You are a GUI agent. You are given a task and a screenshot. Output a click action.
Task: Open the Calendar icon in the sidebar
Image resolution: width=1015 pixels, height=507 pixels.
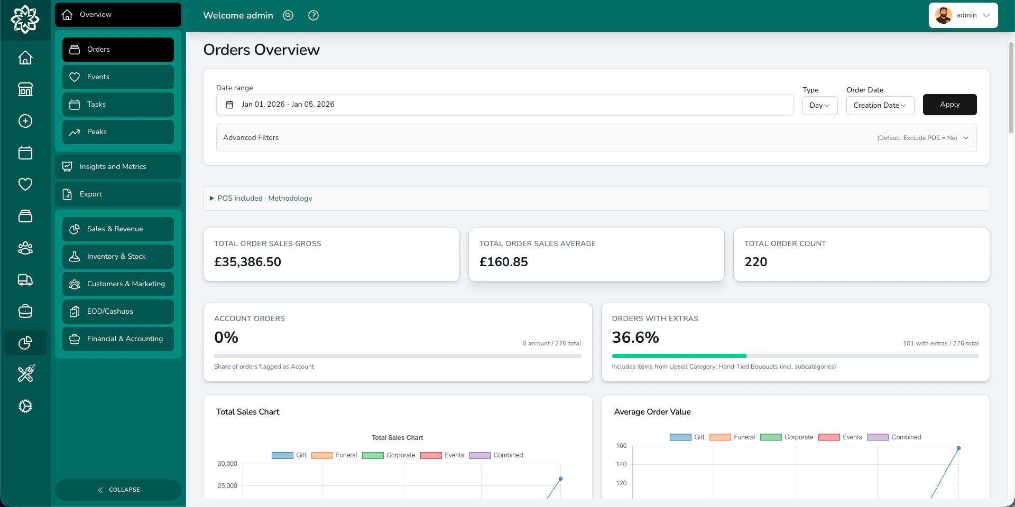25,153
